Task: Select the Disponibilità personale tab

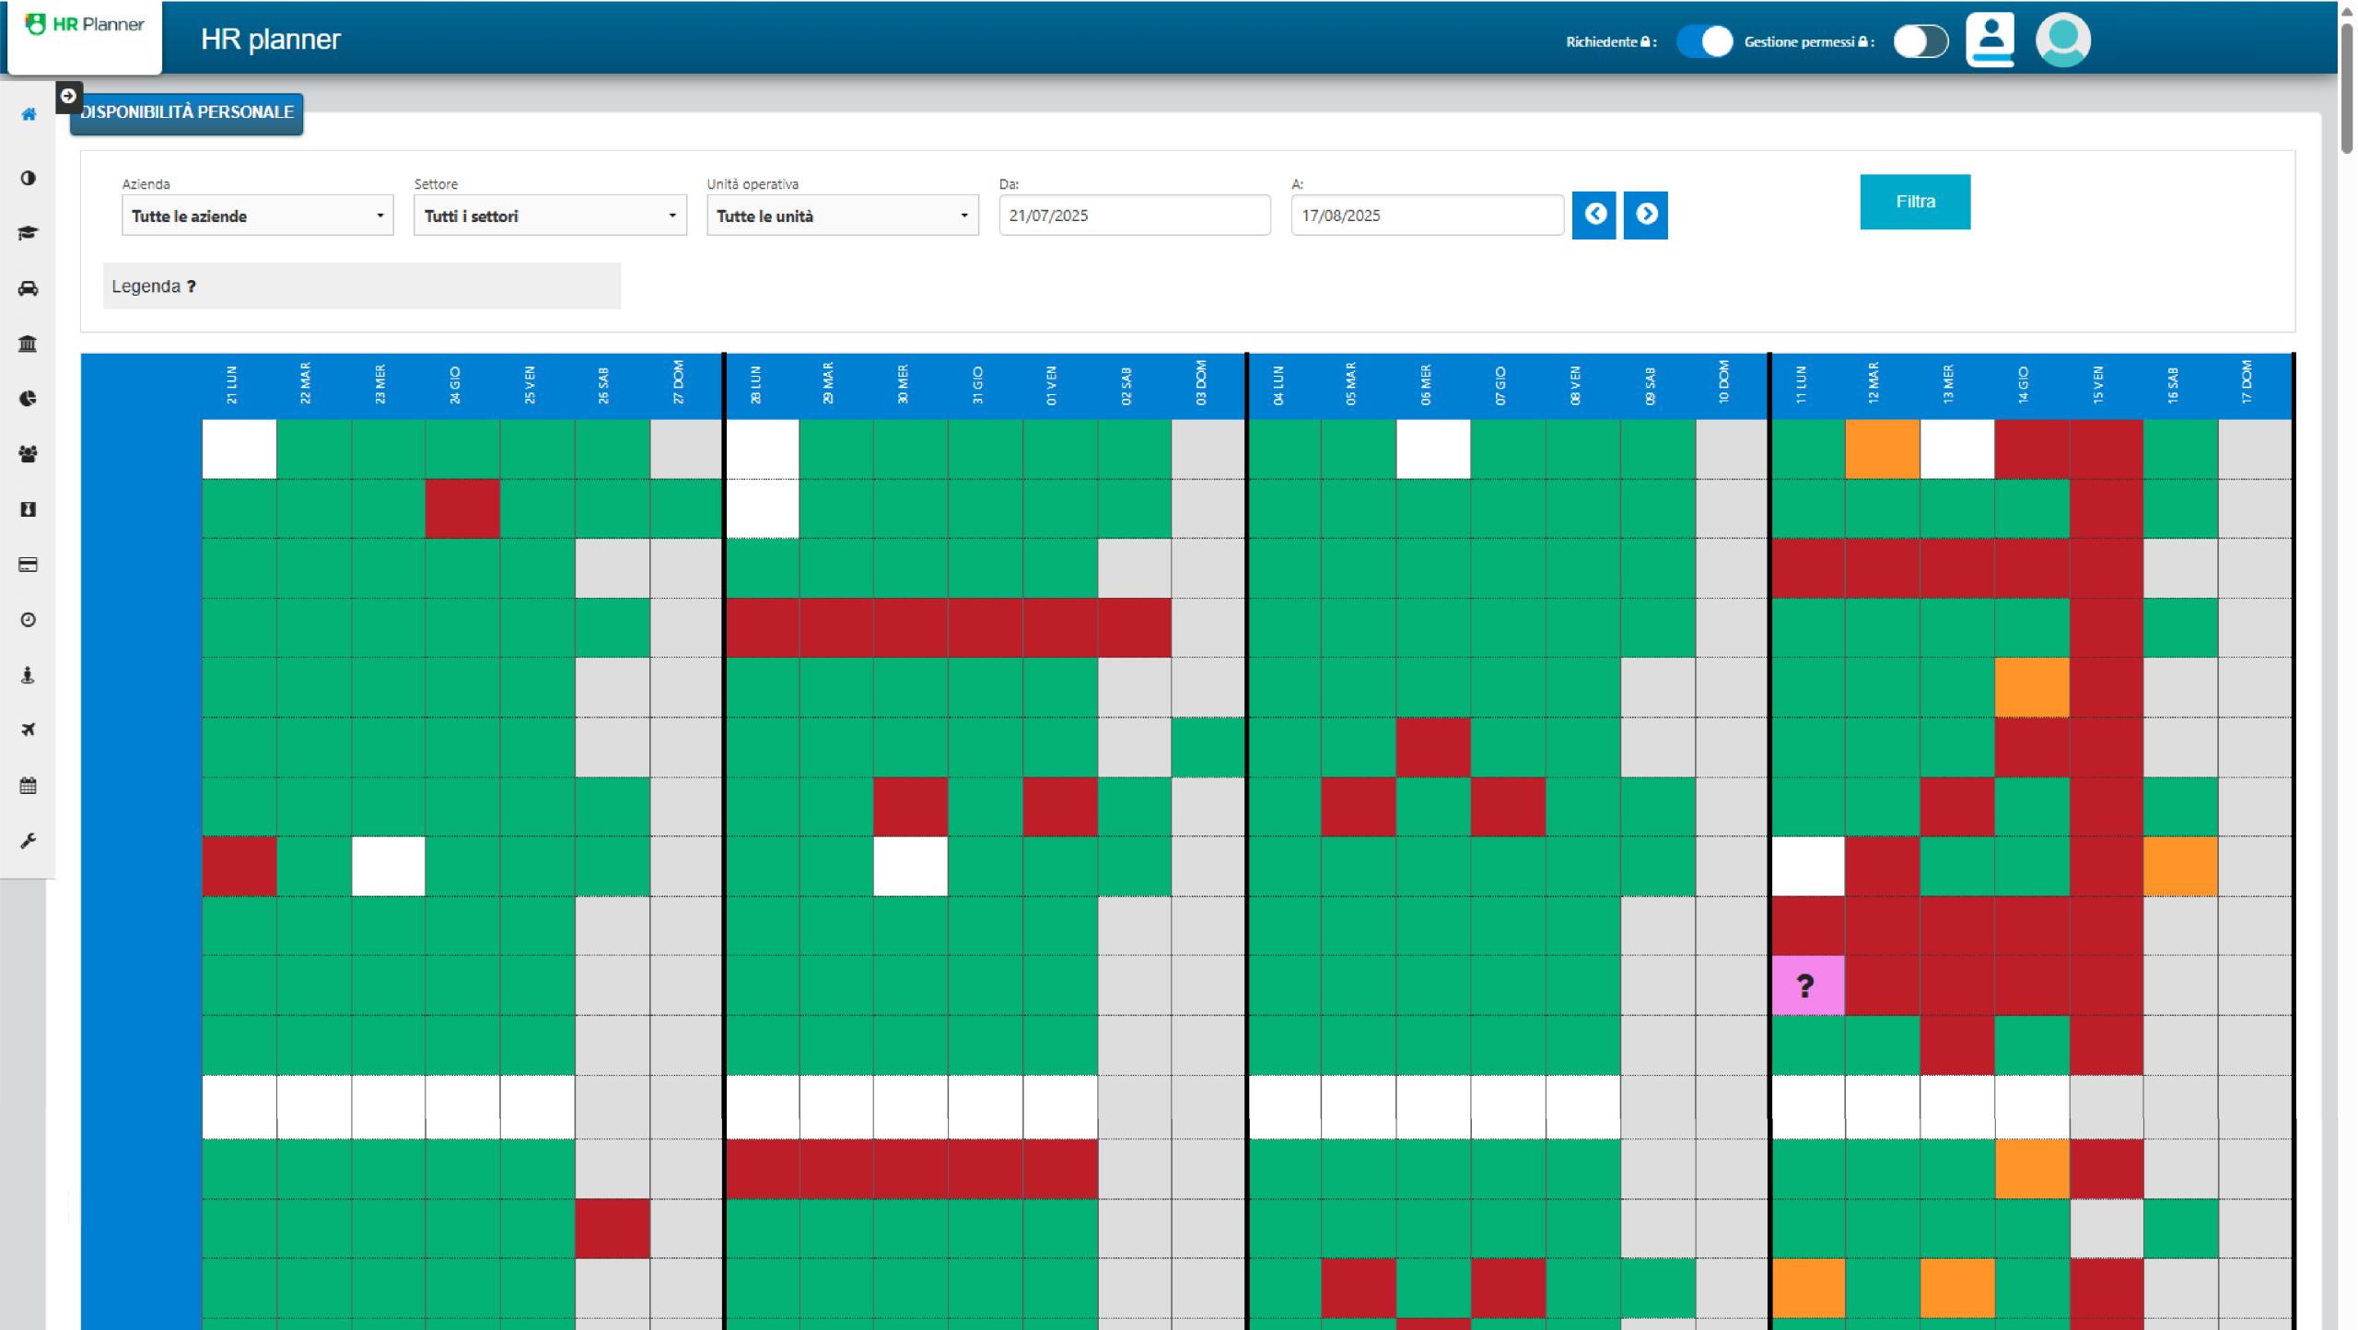Action: (x=187, y=112)
